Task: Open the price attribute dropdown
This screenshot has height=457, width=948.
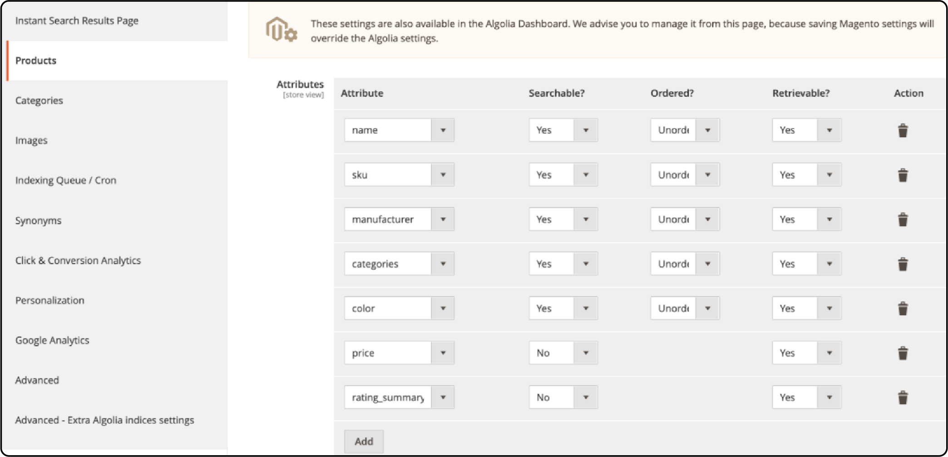Action: [399, 353]
